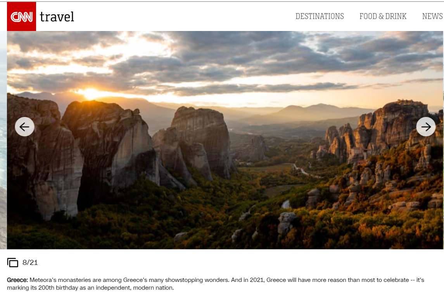Open the Destinations menu item
444x292 pixels.
[320, 16]
